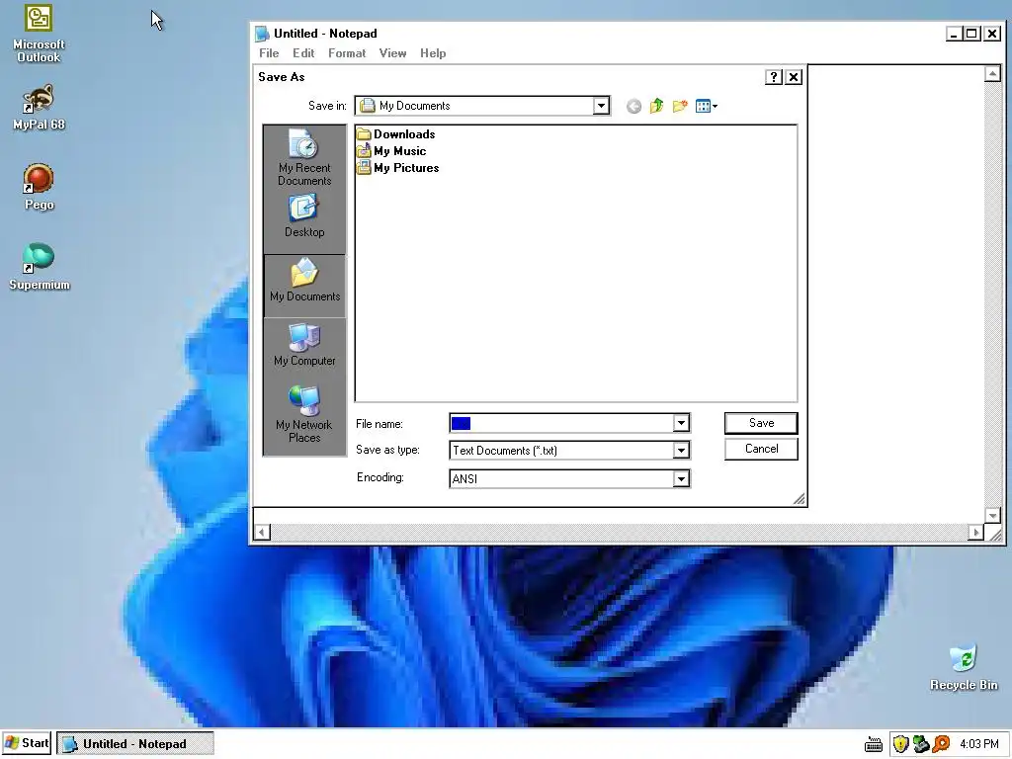Select the My Music folder
The image size is (1012, 759).
(x=391, y=151)
